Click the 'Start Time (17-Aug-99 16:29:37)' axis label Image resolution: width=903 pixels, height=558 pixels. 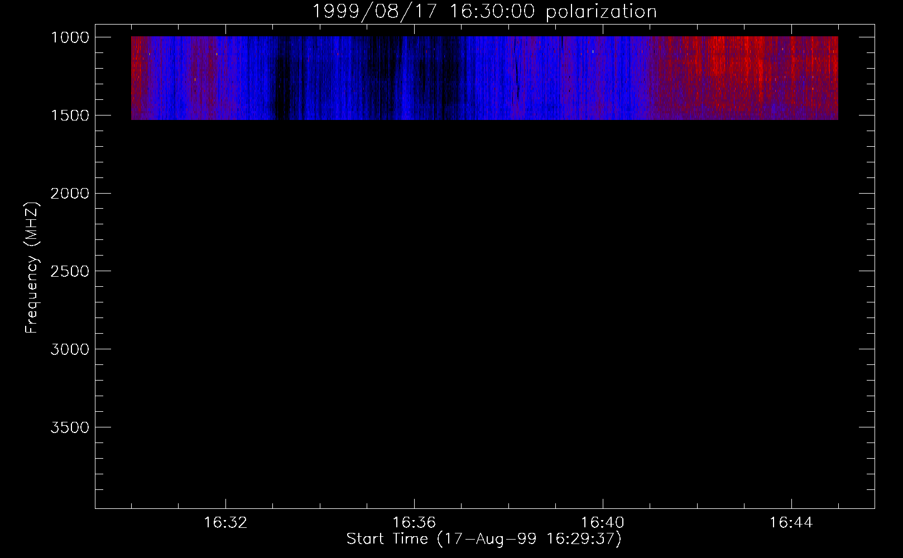(x=484, y=539)
